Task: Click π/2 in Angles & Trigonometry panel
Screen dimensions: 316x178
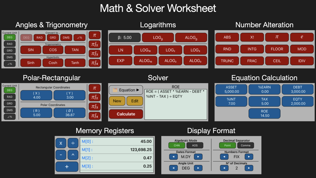Action: click(x=94, y=44)
